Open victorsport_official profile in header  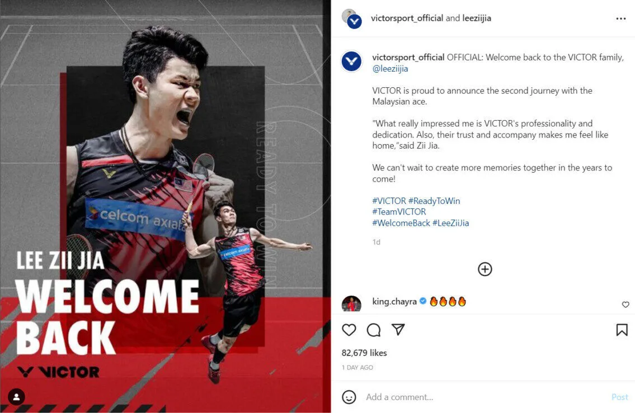[407, 18]
